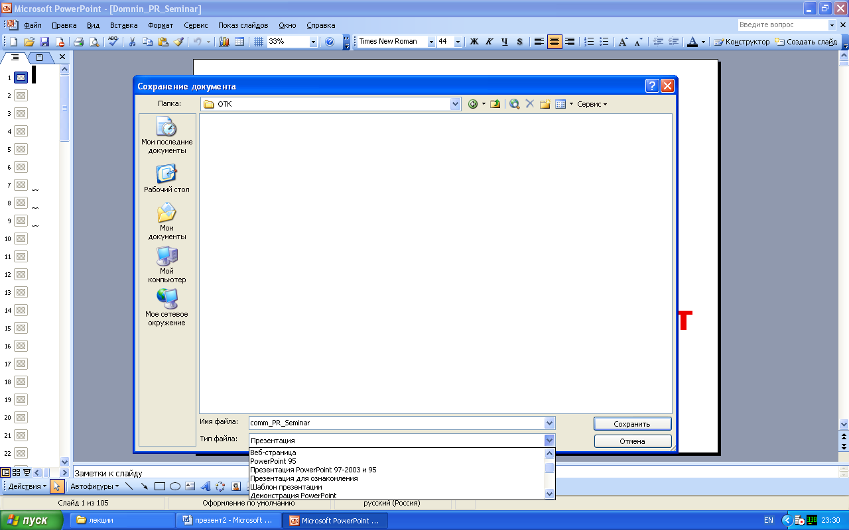This screenshot has height=530, width=849.
Task: Click the Сохранить button
Action: pos(633,423)
